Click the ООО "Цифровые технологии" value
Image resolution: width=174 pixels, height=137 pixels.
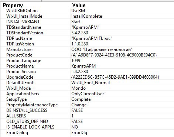102,49
